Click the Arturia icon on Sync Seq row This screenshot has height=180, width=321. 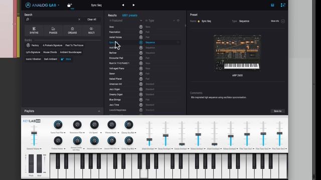(141, 42)
